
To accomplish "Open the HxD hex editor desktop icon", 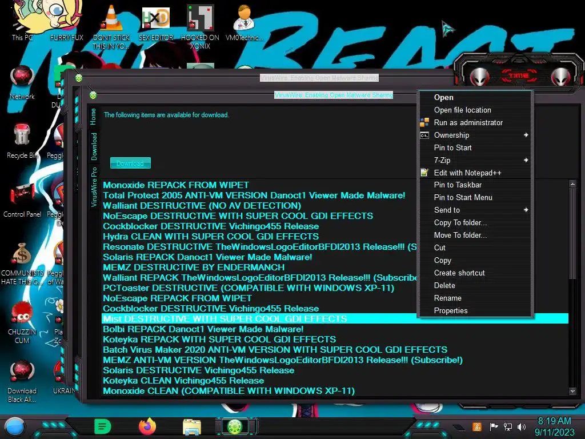I will pos(156,22).
